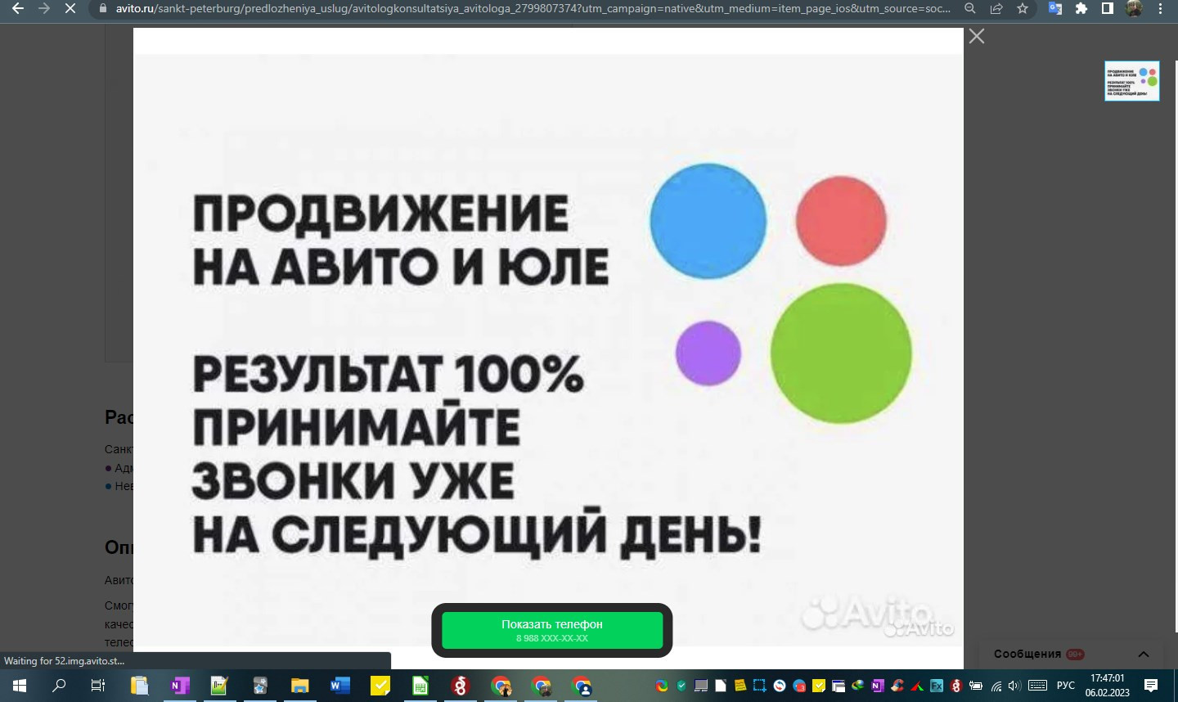Screen dimensions: 1178x702
Task: Open the green notepad editor on taskbar
Action: (x=219, y=686)
